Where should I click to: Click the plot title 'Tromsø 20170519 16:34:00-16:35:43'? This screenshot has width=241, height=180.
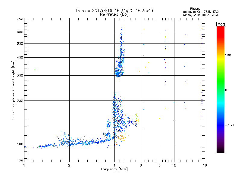point(114,10)
